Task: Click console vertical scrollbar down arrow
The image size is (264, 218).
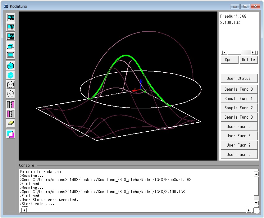Action: pyautogui.click(x=256, y=203)
